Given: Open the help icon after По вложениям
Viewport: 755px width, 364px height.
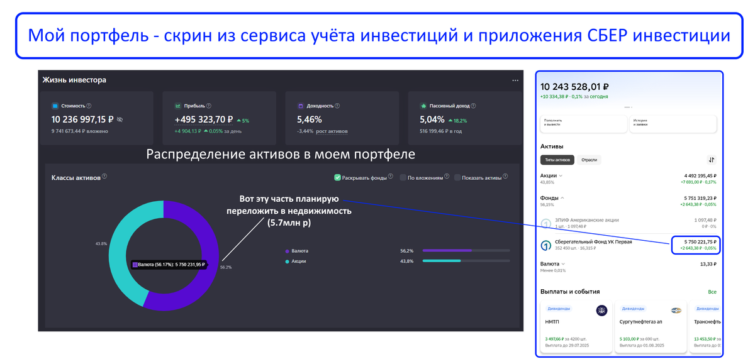Looking at the screenshot, I should click(x=446, y=177).
